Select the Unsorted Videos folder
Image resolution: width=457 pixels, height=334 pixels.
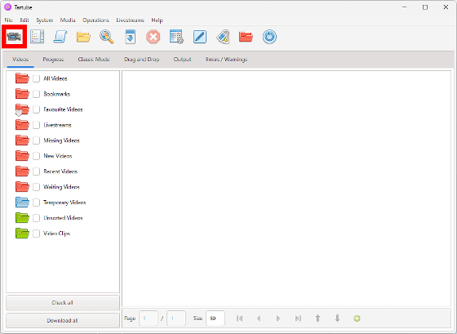(x=63, y=218)
